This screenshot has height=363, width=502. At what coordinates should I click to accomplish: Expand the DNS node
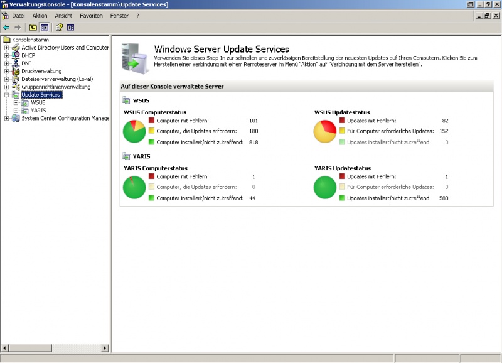[6, 63]
